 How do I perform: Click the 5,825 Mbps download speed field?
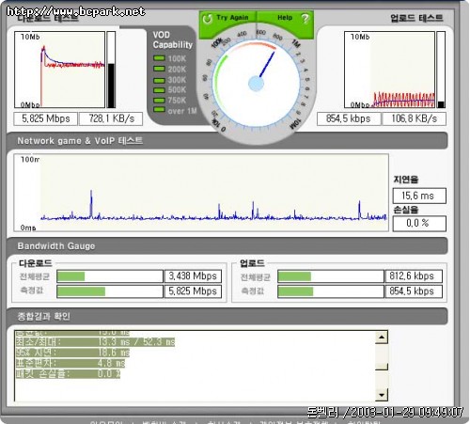tap(46, 118)
